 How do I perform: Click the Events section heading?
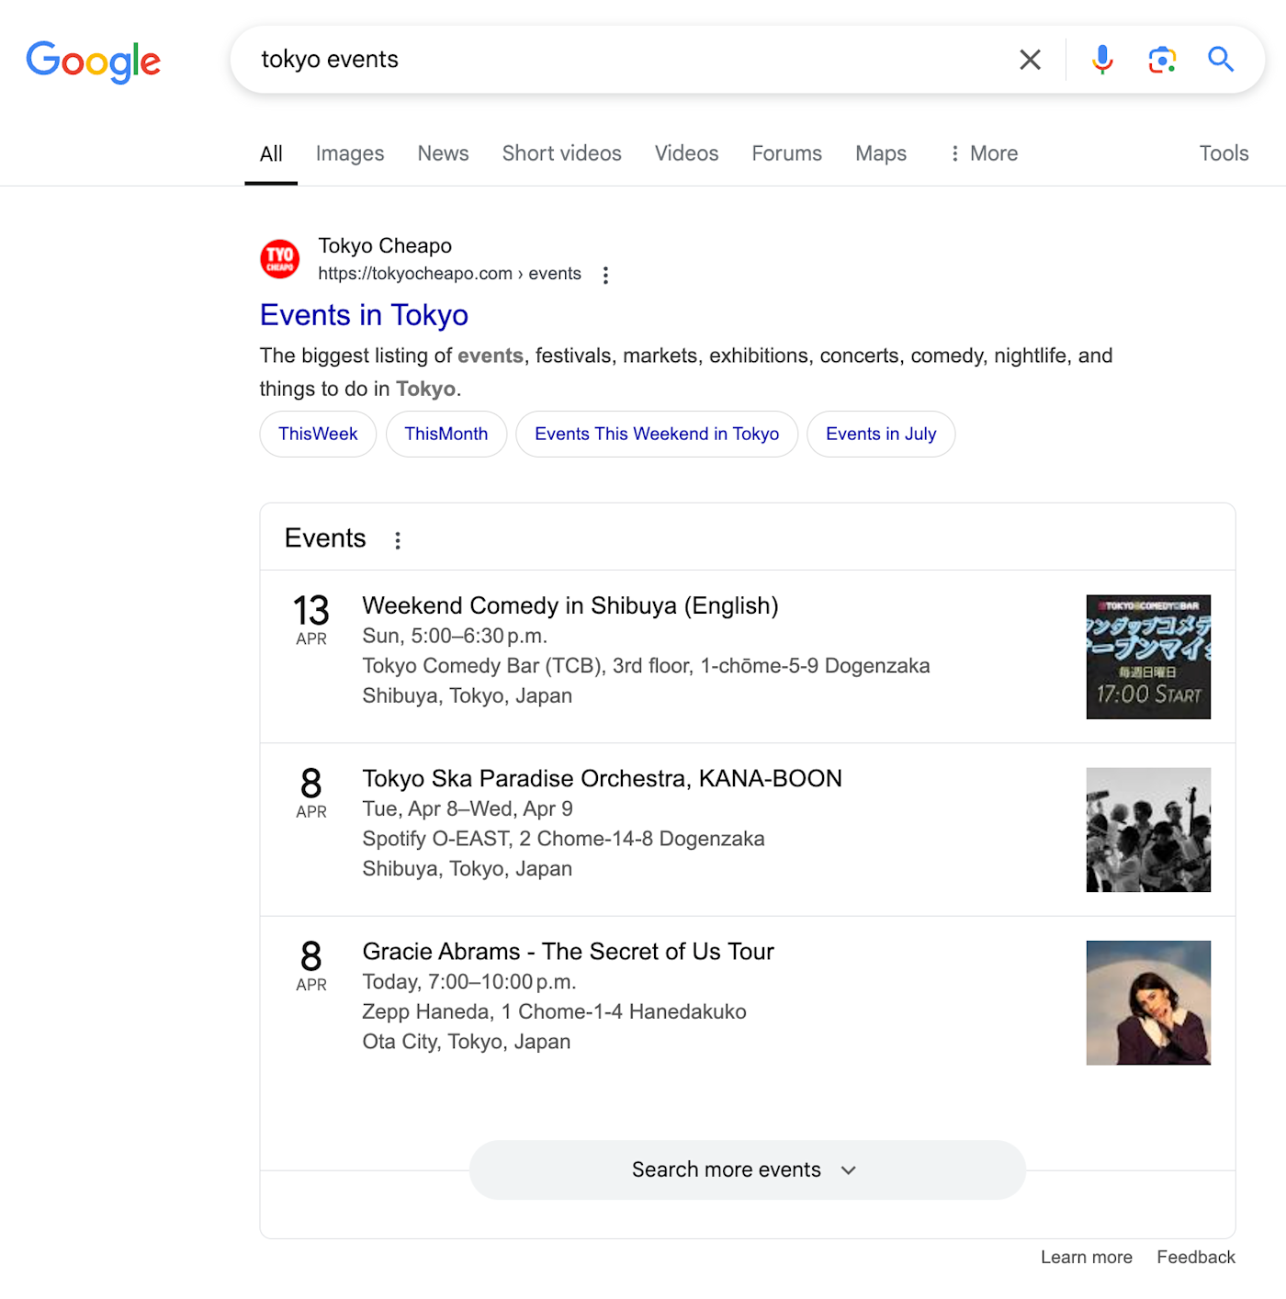click(x=325, y=538)
